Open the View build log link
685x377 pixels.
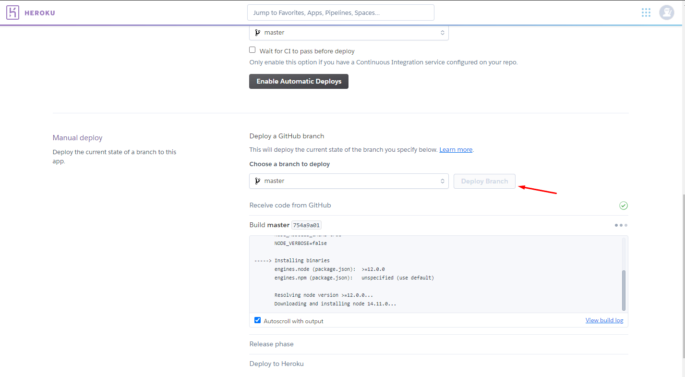(604, 320)
